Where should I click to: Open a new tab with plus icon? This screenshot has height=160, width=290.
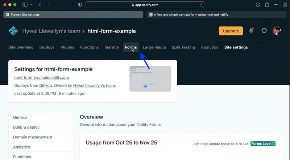[276, 5]
